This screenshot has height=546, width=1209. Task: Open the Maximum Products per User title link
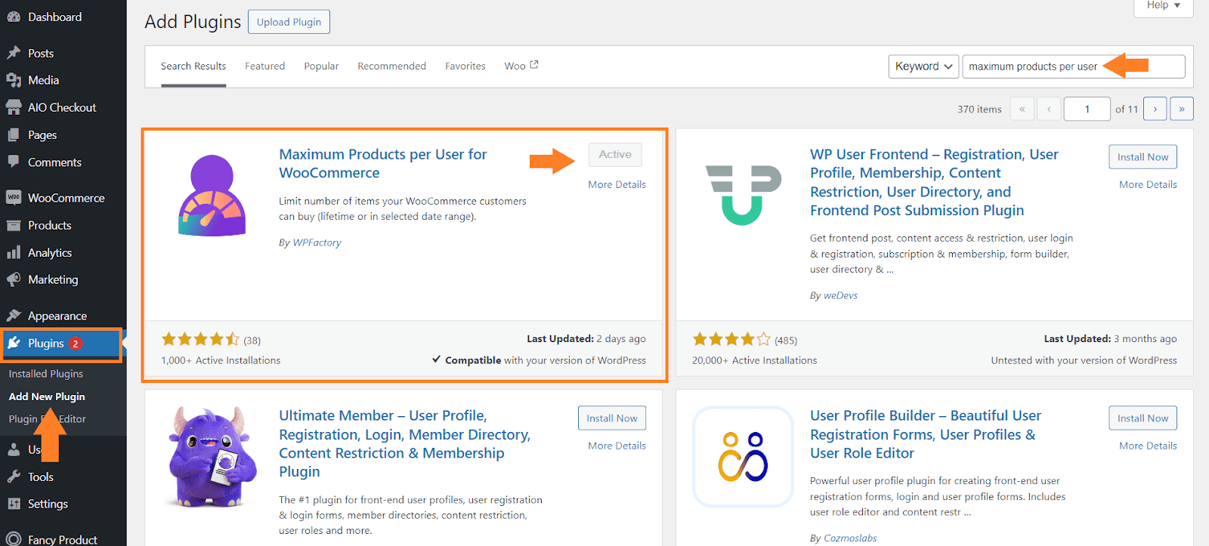coord(382,163)
